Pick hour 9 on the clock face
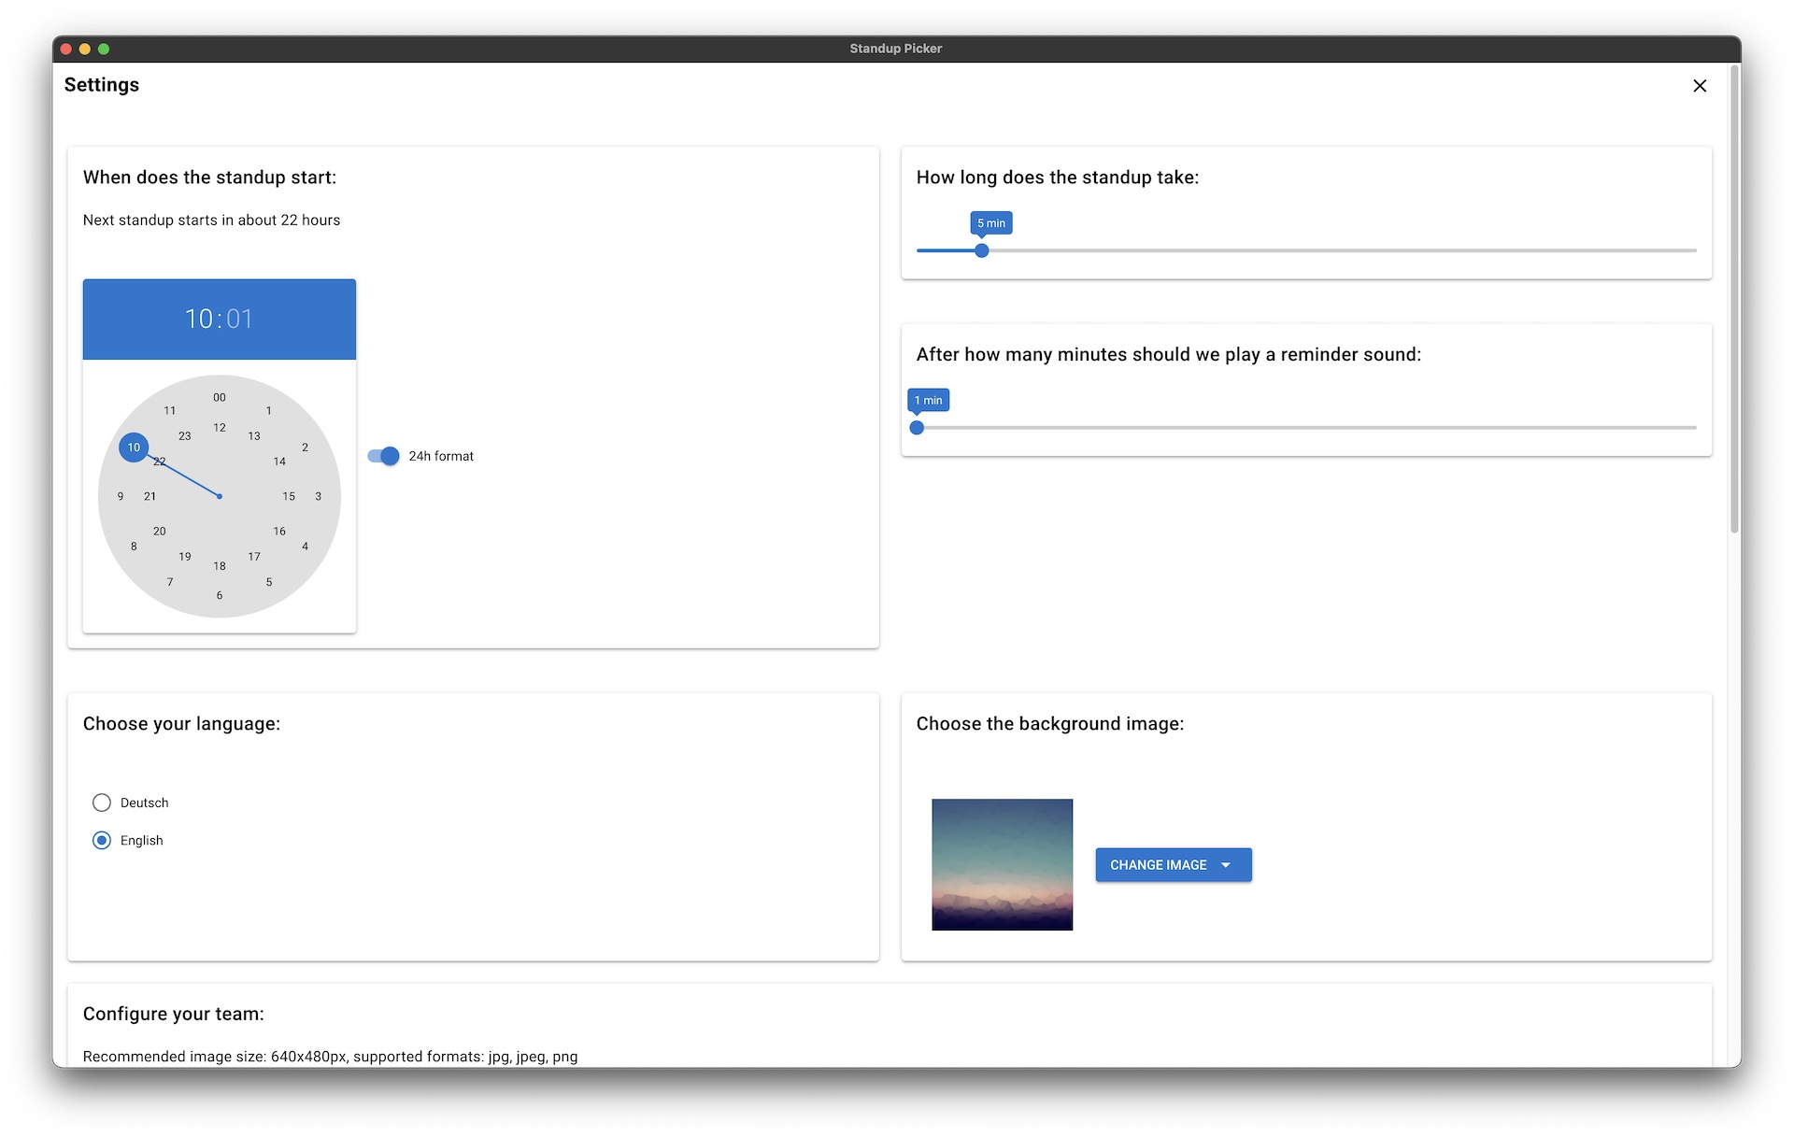 (121, 496)
